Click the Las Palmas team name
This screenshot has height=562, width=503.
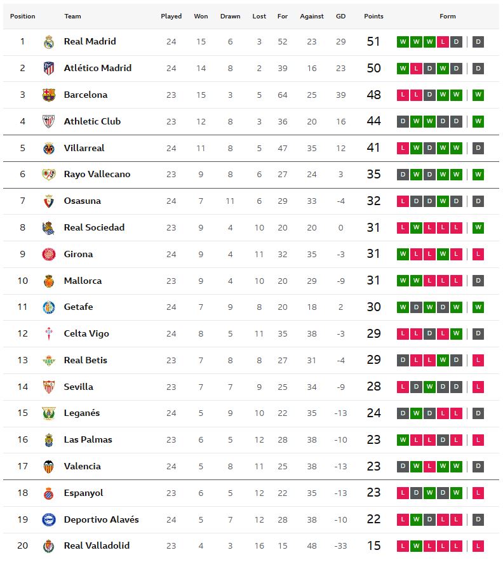click(x=88, y=439)
